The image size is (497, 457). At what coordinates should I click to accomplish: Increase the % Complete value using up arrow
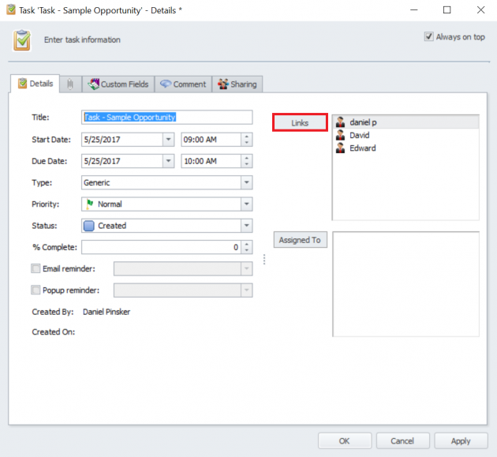click(247, 244)
